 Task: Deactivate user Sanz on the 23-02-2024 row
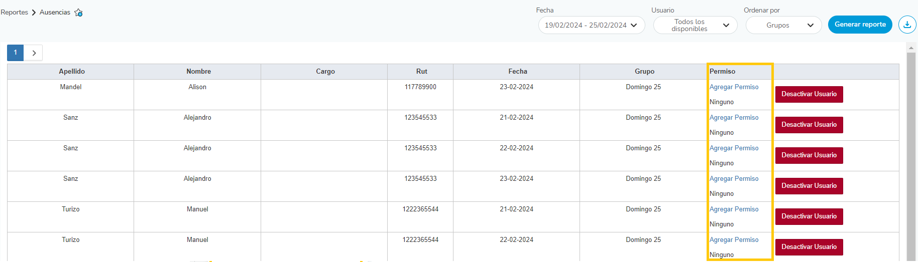[x=809, y=186]
